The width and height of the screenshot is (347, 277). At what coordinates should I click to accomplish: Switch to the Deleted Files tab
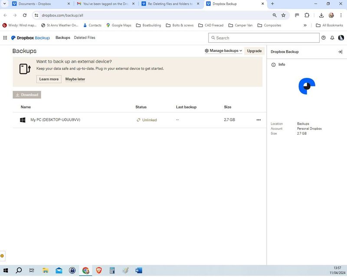coord(85,38)
